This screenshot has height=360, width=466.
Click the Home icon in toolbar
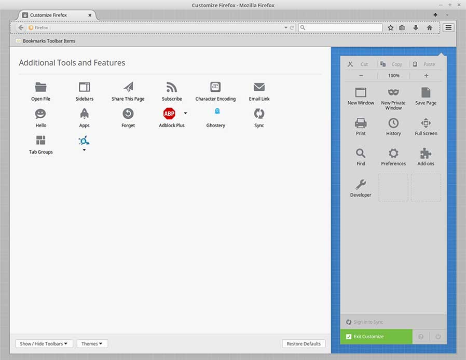click(430, 27)
